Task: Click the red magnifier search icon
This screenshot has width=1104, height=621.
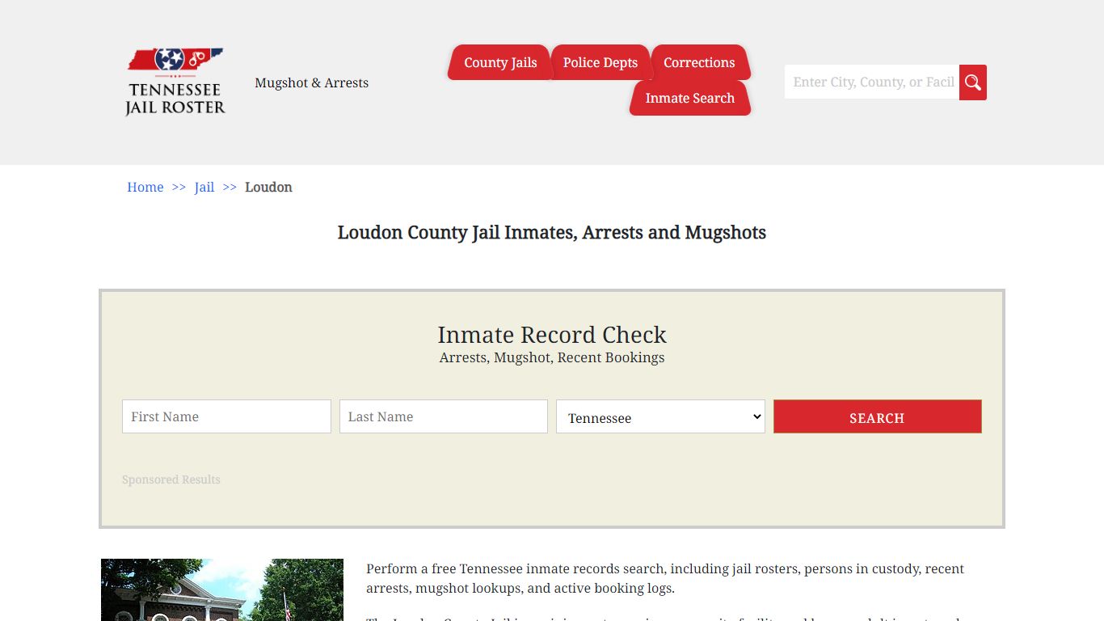Action: click(x=973, y=82)
